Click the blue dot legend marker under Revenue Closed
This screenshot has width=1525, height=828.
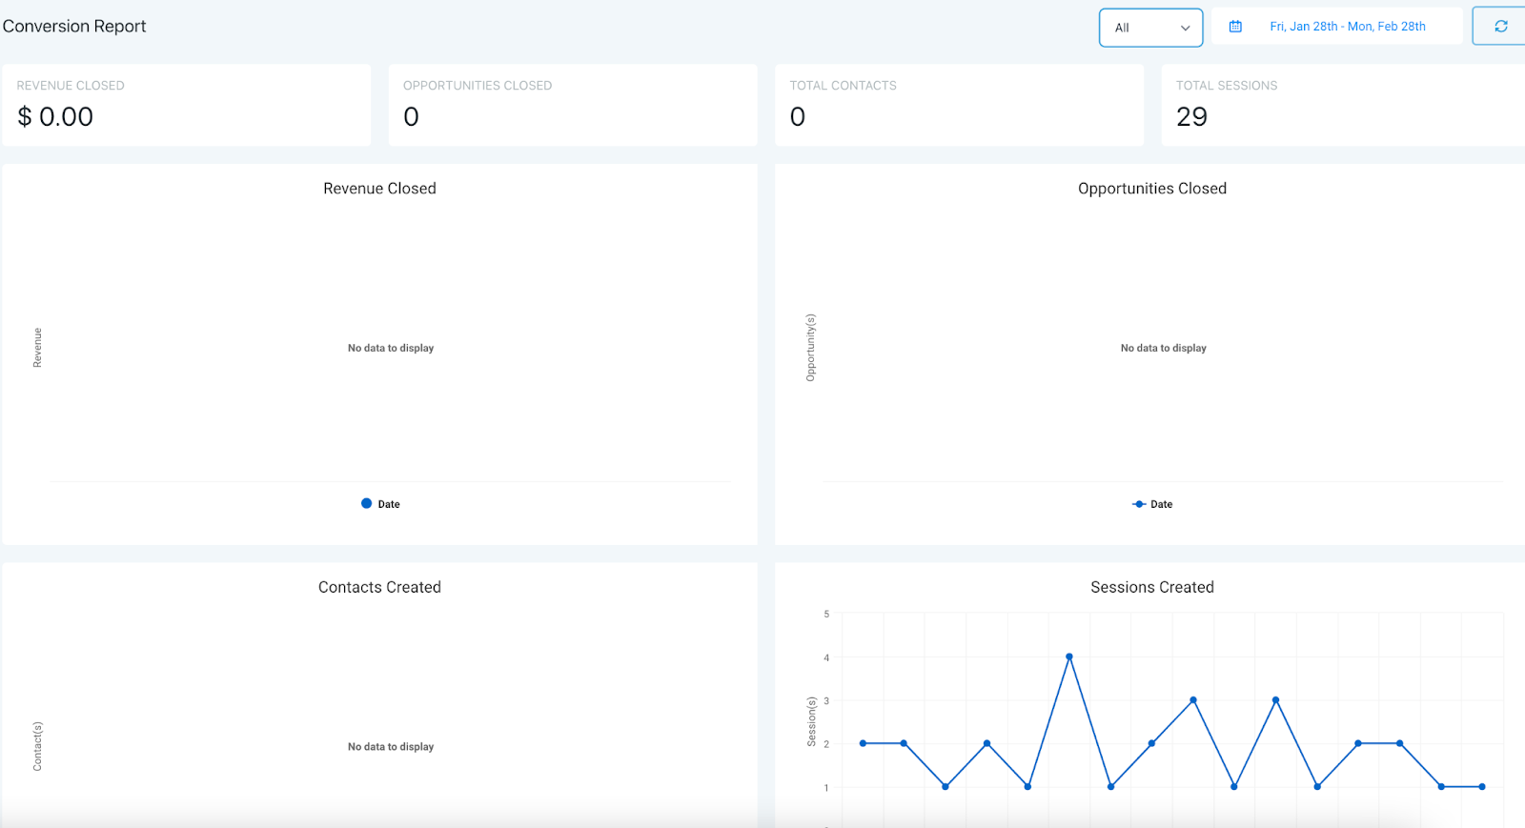coord(366,503)
